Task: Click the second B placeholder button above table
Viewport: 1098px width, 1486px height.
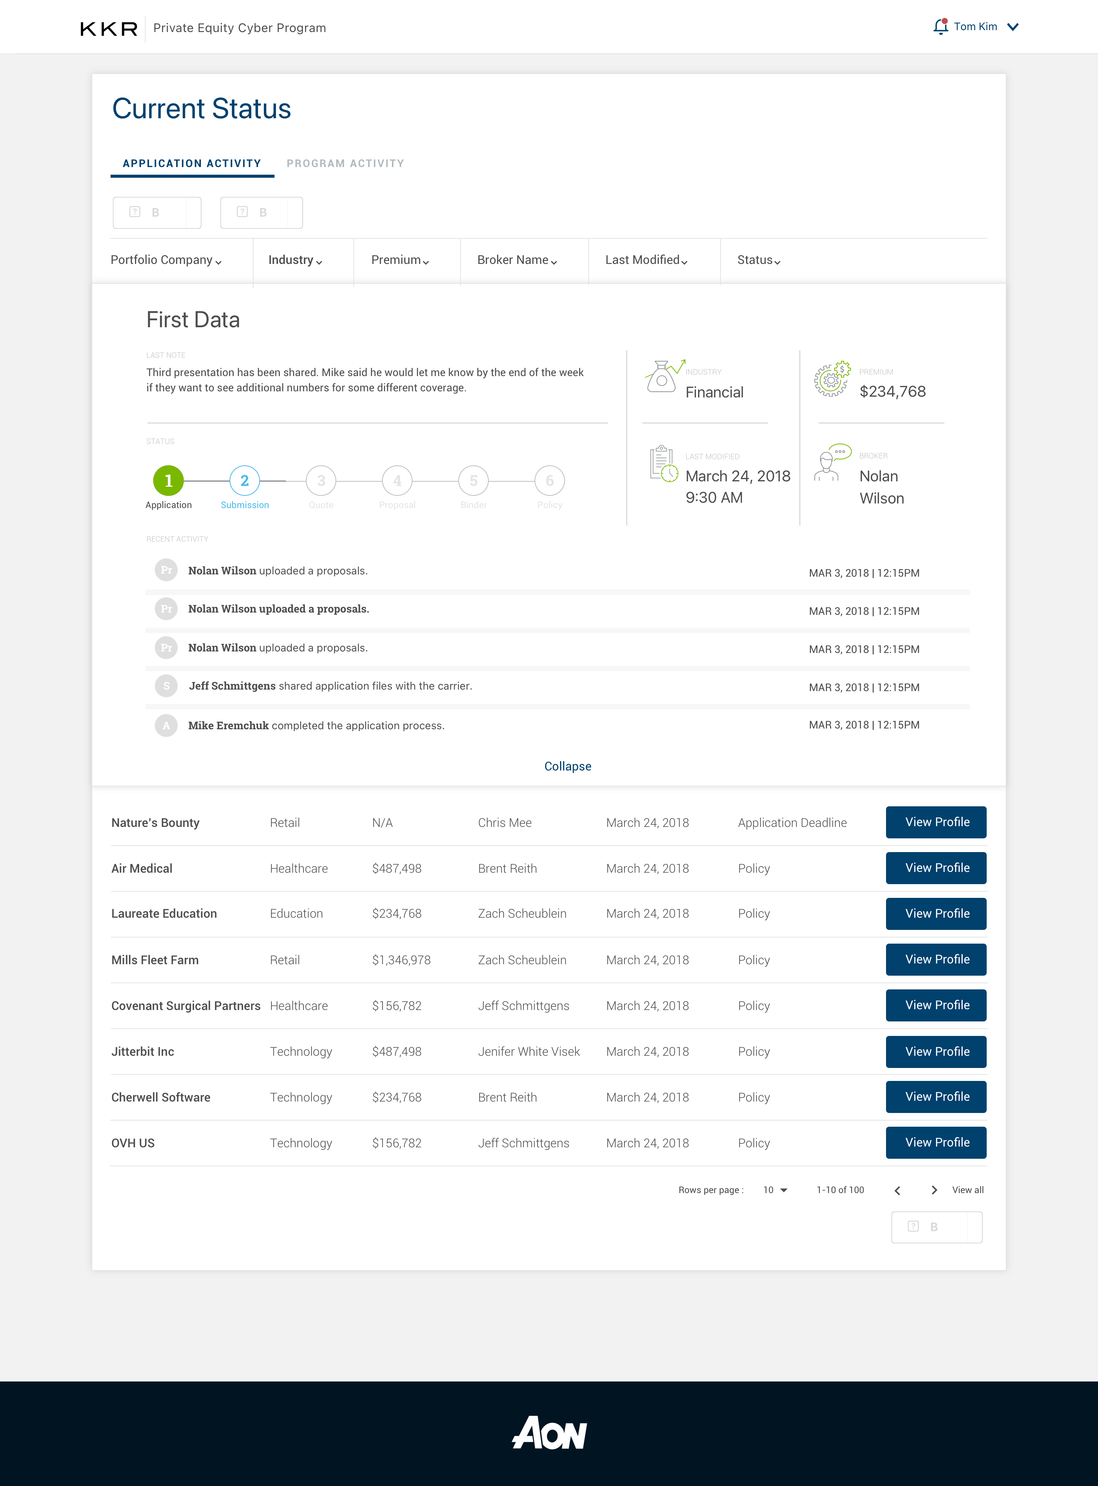Action: click(x=261, y=213)
